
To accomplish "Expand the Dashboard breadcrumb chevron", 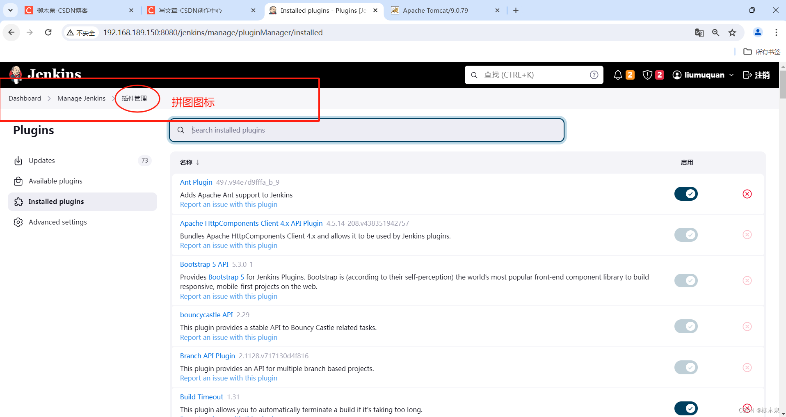I will click(49, 99).
